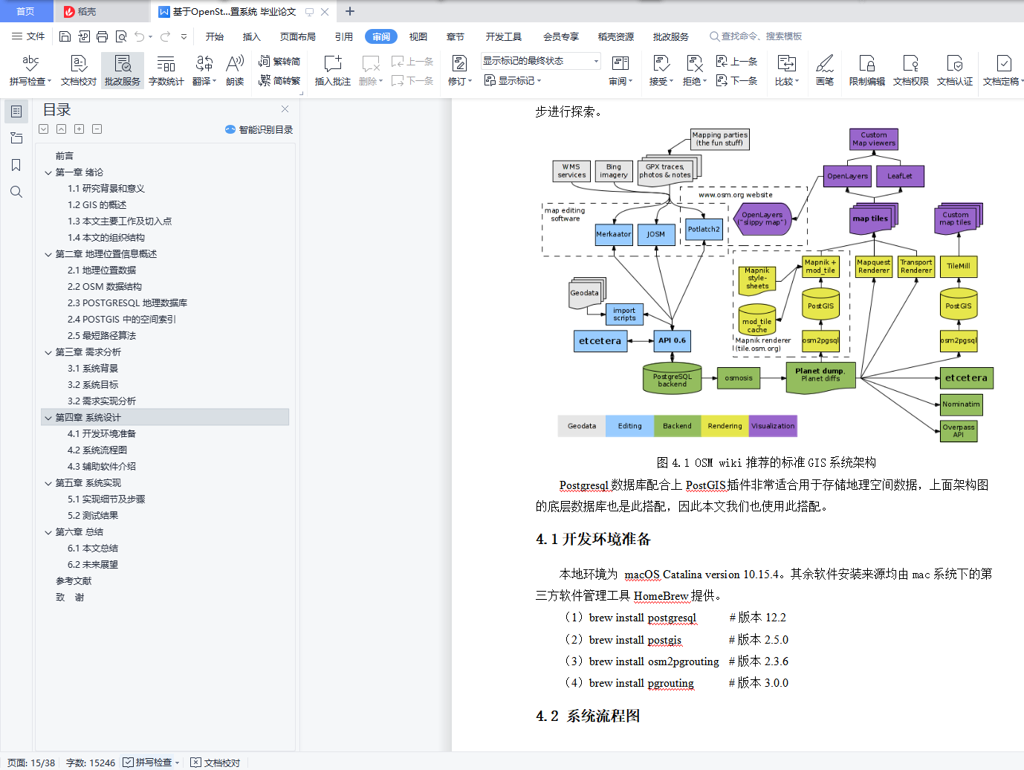Click 智能识别目录 smart TOC button

pyautogui.click(x=259, y=129)
